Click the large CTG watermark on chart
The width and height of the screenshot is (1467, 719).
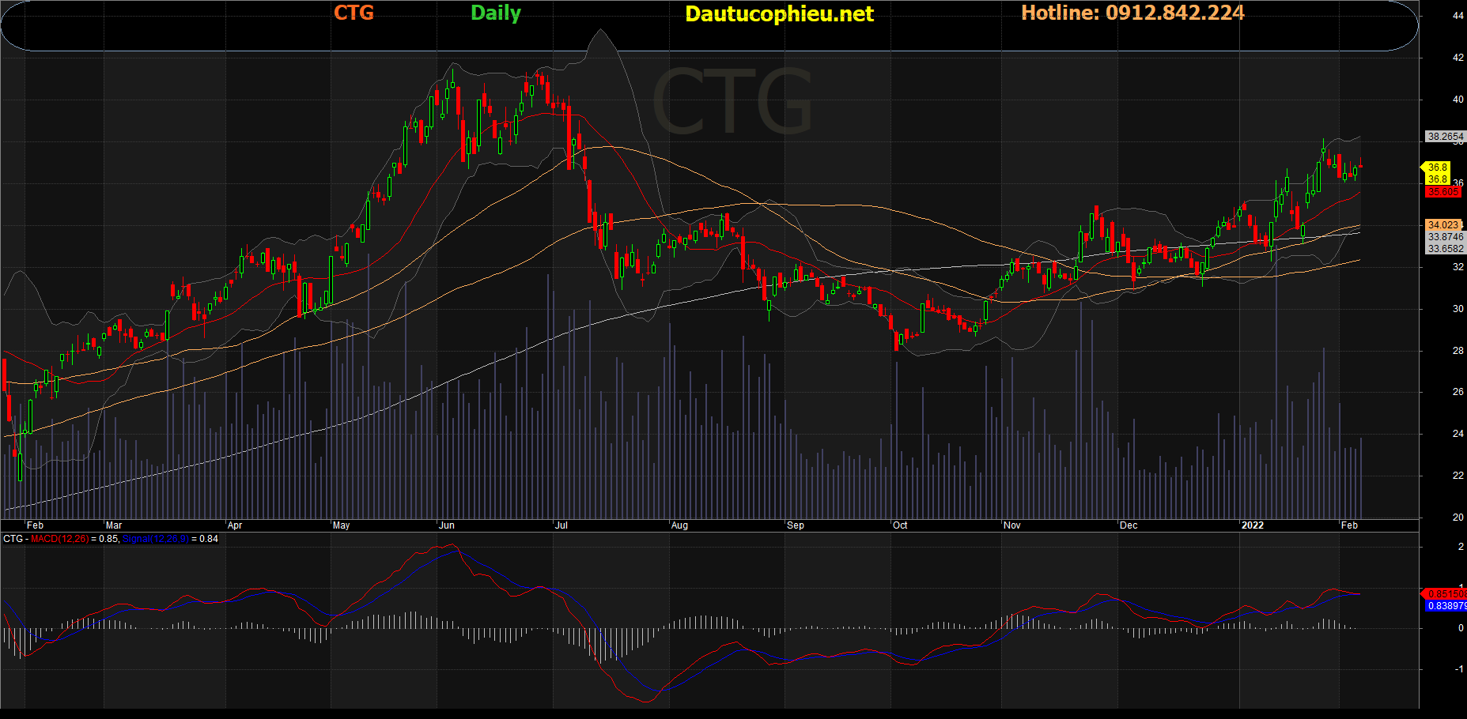pos(732,103)
